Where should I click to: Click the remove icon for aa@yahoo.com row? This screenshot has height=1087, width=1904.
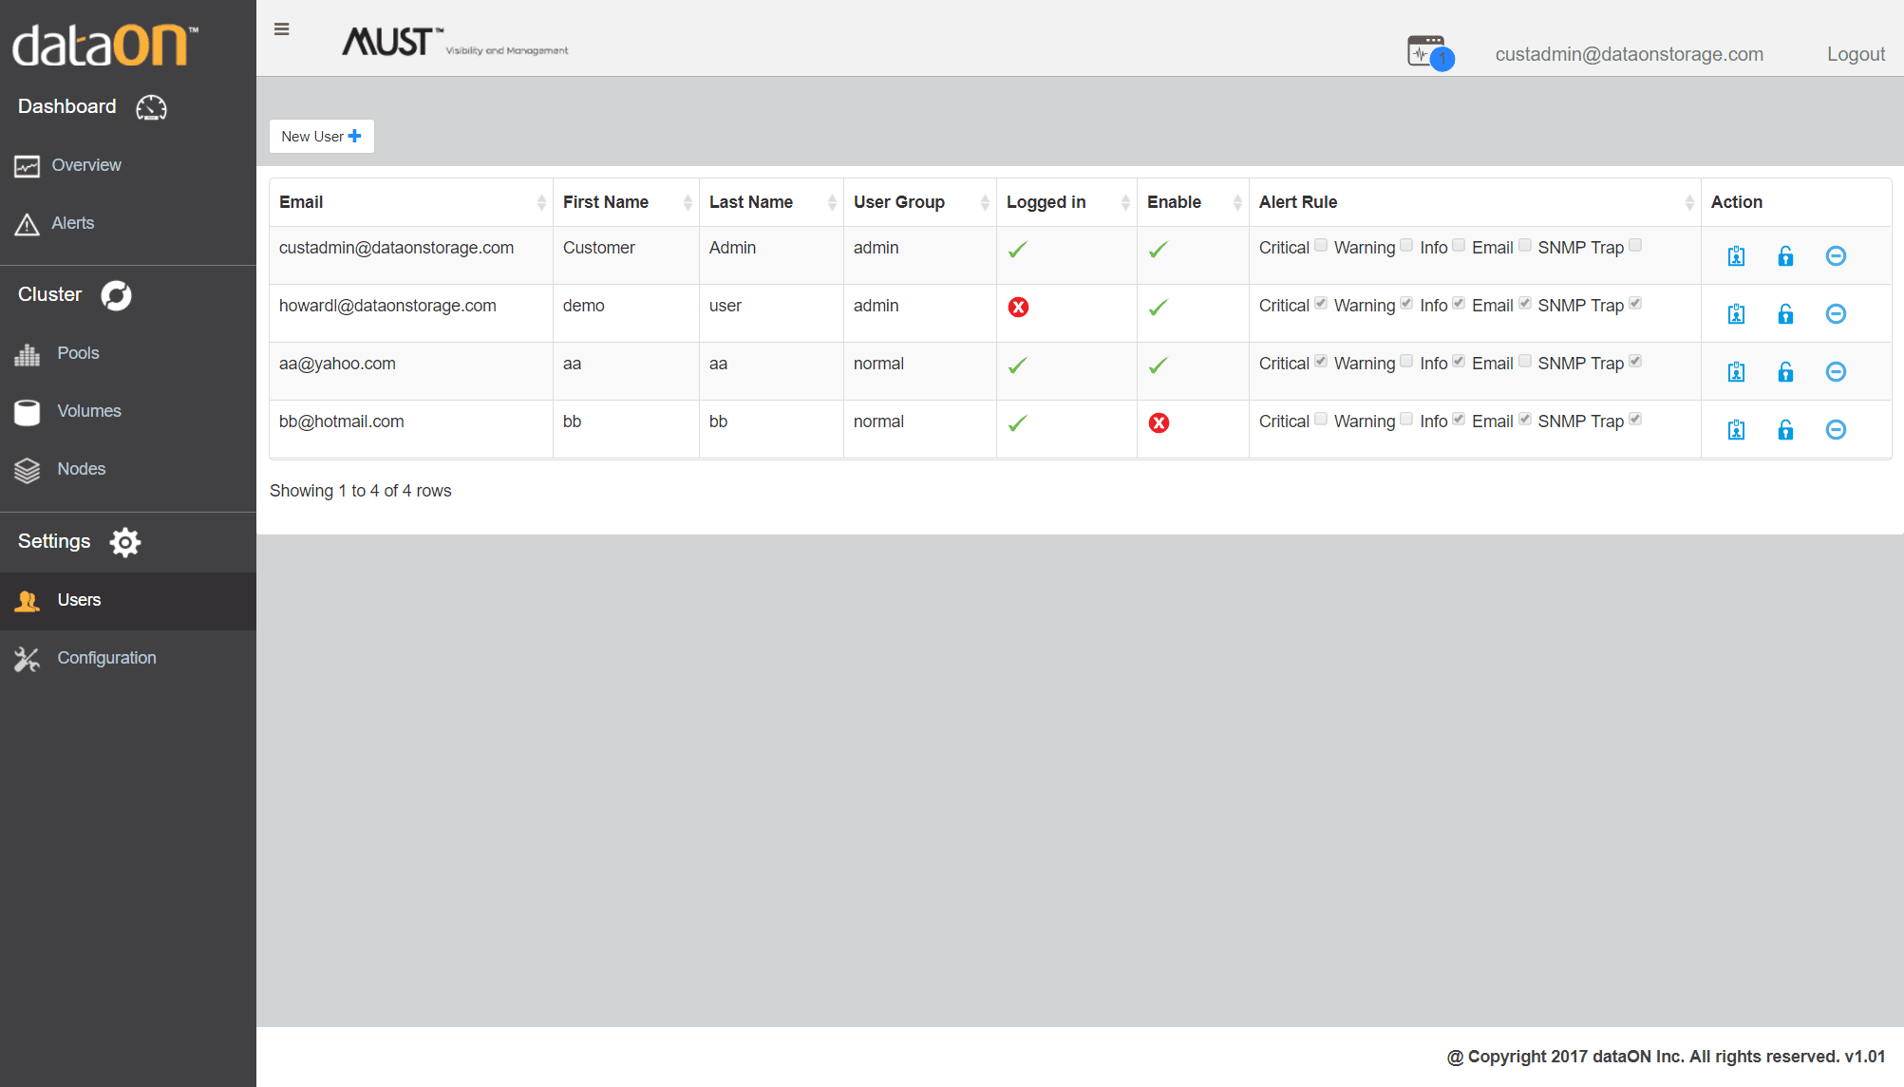point(1836,372)
